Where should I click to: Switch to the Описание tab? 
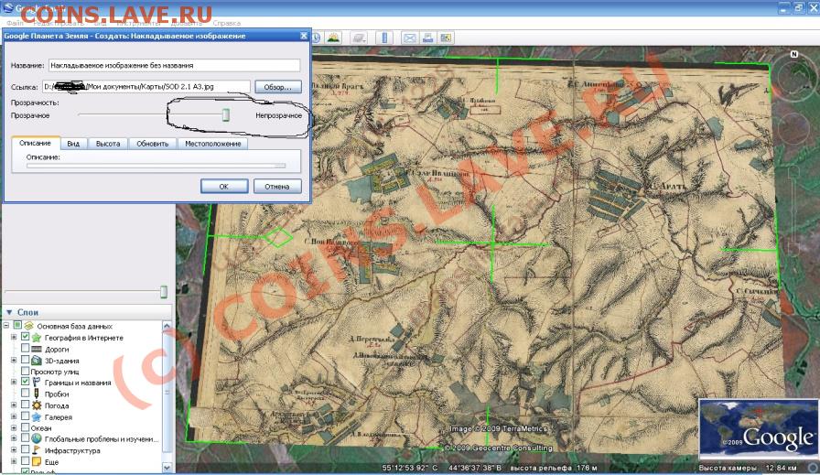(x=35, y=143)
